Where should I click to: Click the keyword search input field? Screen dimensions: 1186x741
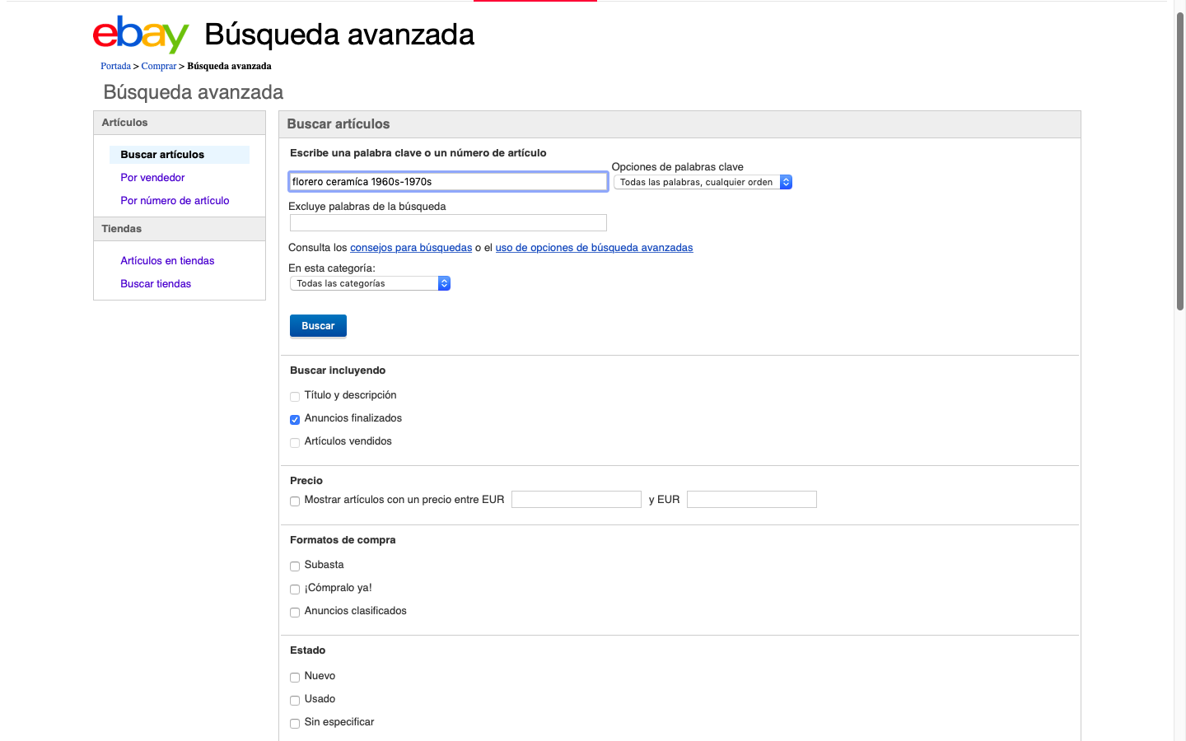(448, 182)
